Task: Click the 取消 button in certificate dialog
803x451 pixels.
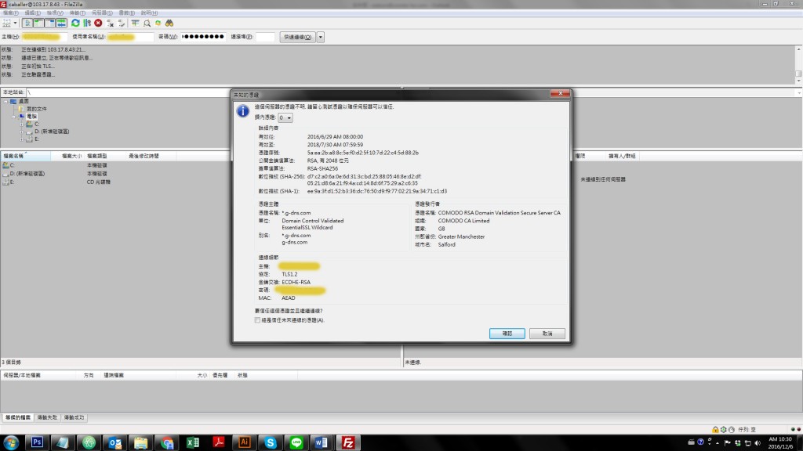Action: pos(547,334)
